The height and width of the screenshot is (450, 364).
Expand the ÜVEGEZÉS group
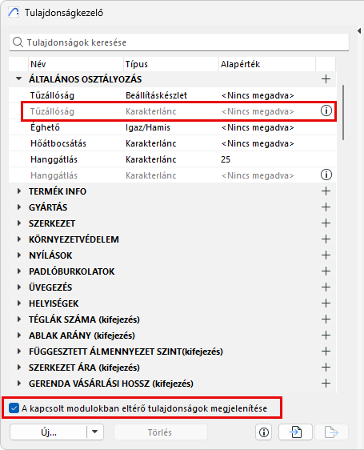pyautogui.click(x=19, y=287)
